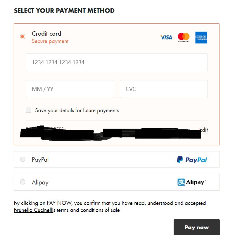Screen dimensions: 235x240
Task: Select the Alipay radio button
Action: (23, 182)
